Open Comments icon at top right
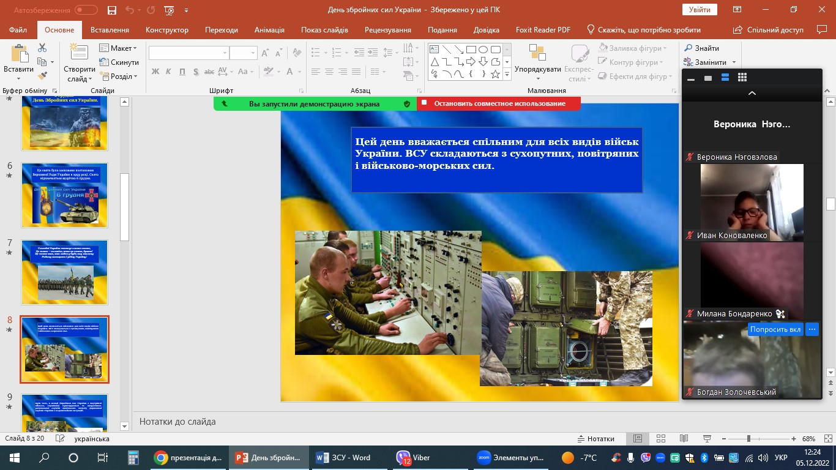Screen dimensions: 836x470 pyautogui.click(x=822, y=29)
